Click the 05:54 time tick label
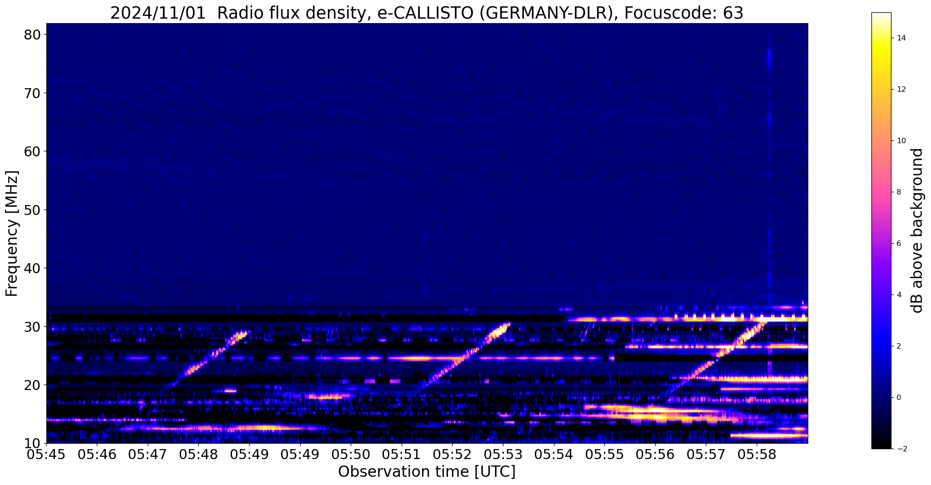The width and height of the screenshot is (931, 485). tap(554, 455)
